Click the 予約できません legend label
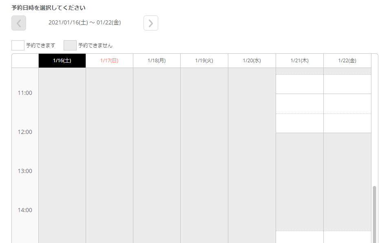The image size is (380, 243). coord(95,45)
